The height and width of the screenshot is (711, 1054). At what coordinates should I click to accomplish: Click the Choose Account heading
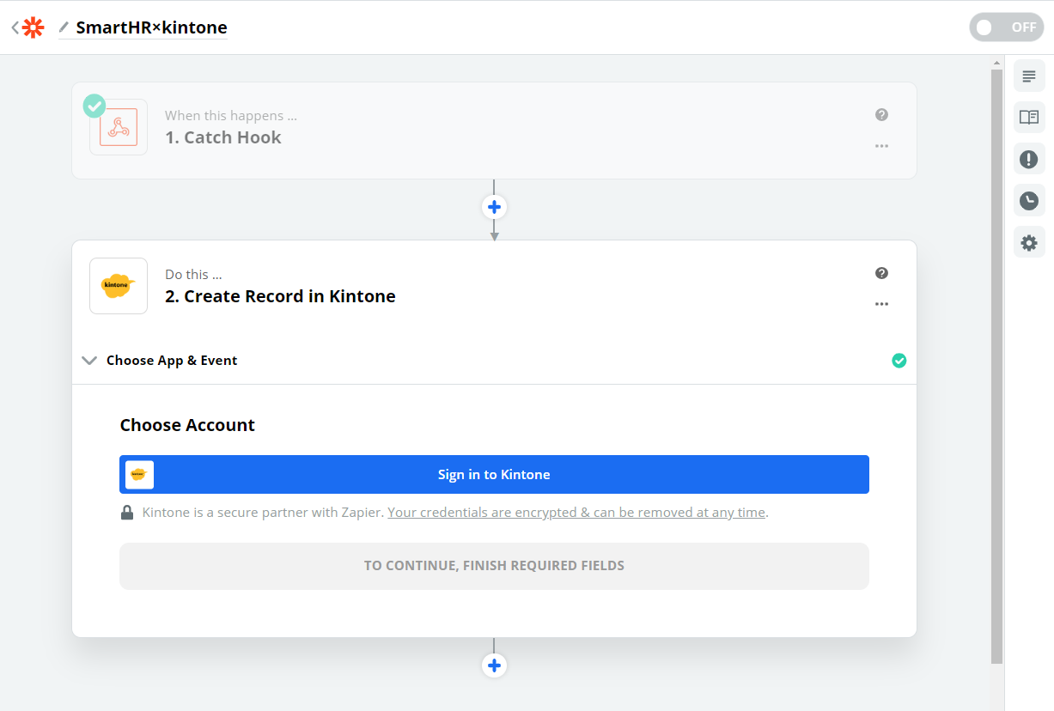tap(187, 425)
